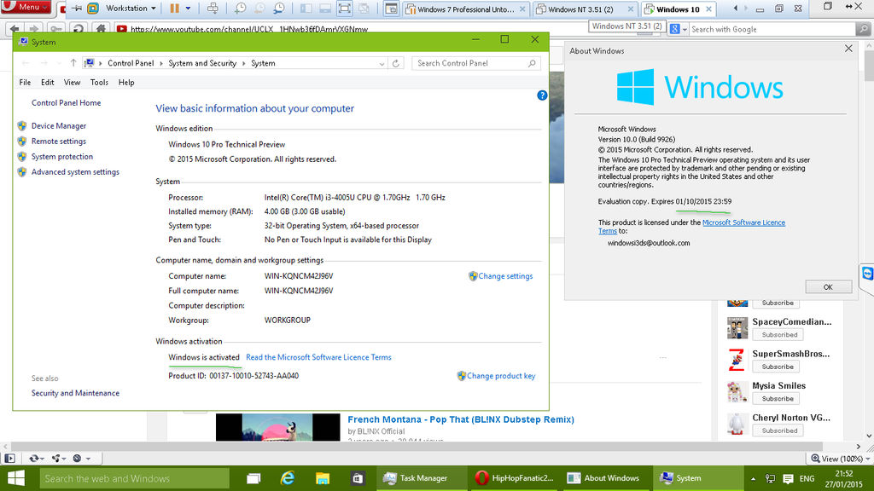The height and width of the screenshot is (491, 874).
Task: Unsubscribe from SpaceyComedian channel
Action: [778, 334]
